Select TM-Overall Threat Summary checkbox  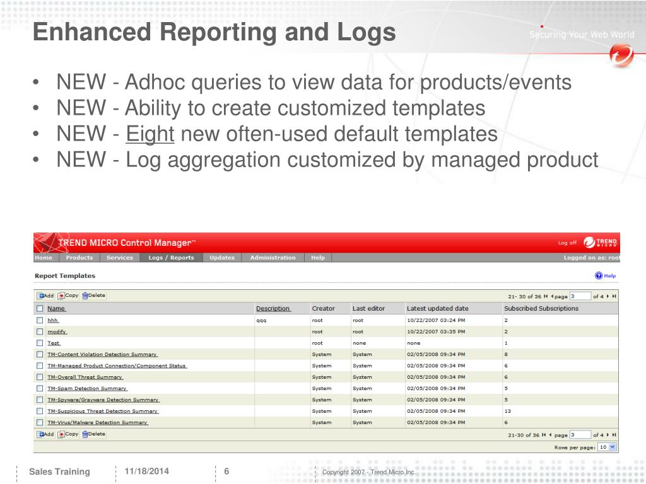[40, 377]
